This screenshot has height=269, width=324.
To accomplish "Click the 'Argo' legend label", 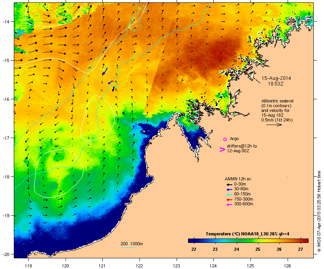I will (234, 138).
